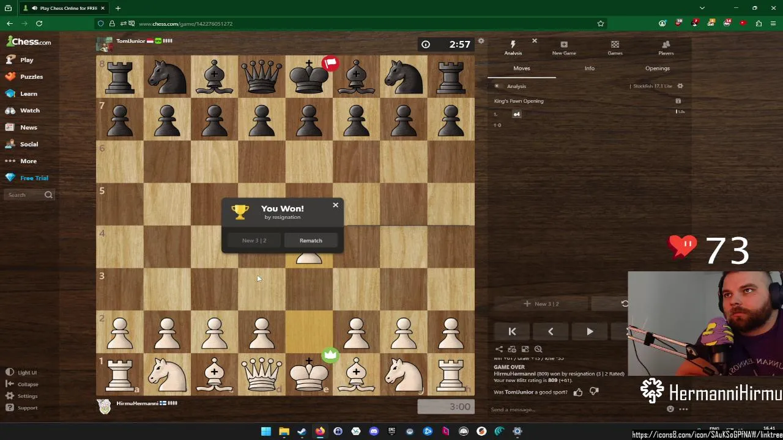Toggle the Analysis engine switch
783x440 pixels.
(x=497, y=86)
